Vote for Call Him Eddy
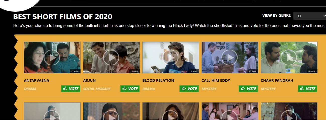 pos(248,89)
